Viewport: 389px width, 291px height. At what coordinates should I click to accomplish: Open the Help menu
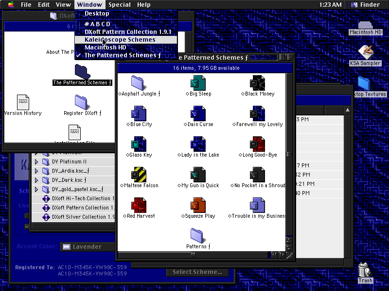point(143,5)
